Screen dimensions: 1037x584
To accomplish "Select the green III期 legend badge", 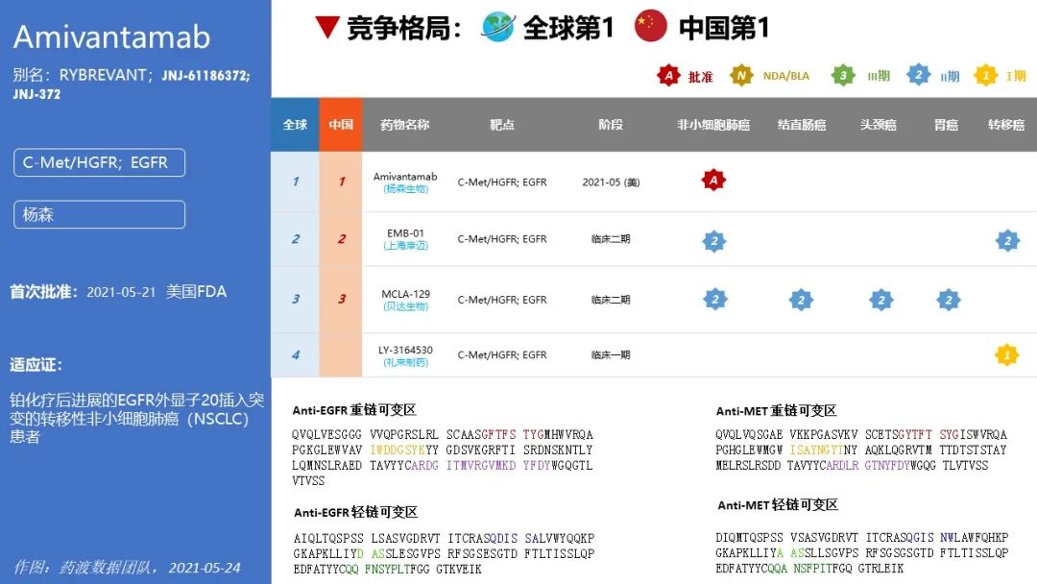I will click(x=843, y=75).
